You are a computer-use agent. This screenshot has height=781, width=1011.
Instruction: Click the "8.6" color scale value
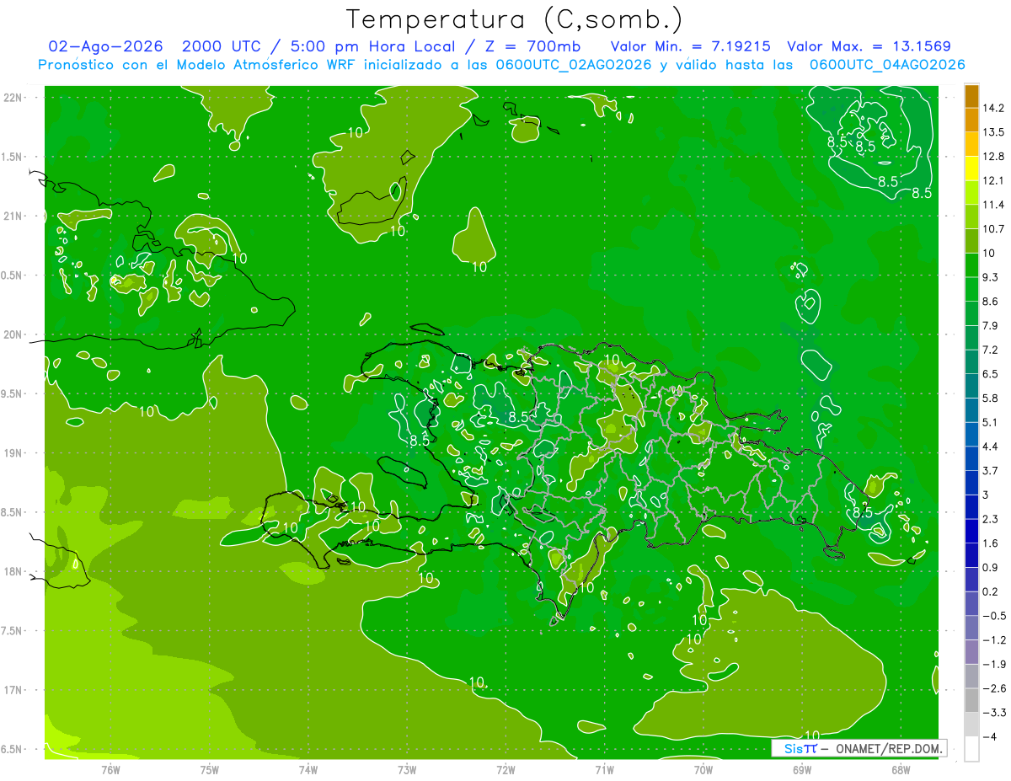tap(991, 302)
